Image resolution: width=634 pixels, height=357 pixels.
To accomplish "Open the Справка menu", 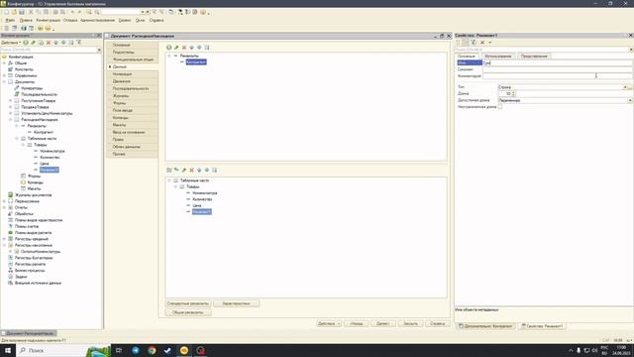I will [157, 20].
